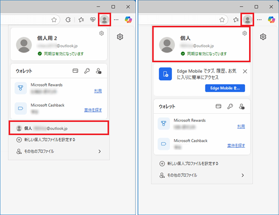The image size is (279, 215).
Task: Open small gear in 個人 profile card
Action: coord(245,33)
